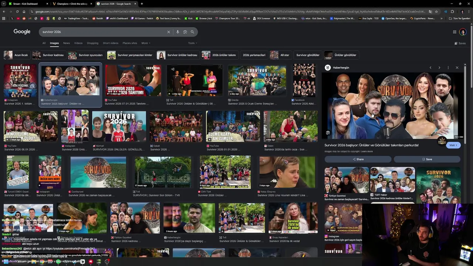Open the Tools dropdown

[x=193, y=43]
